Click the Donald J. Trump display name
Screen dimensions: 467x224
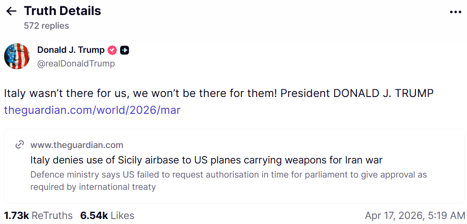pyautogui.click(x=71, y=50)
